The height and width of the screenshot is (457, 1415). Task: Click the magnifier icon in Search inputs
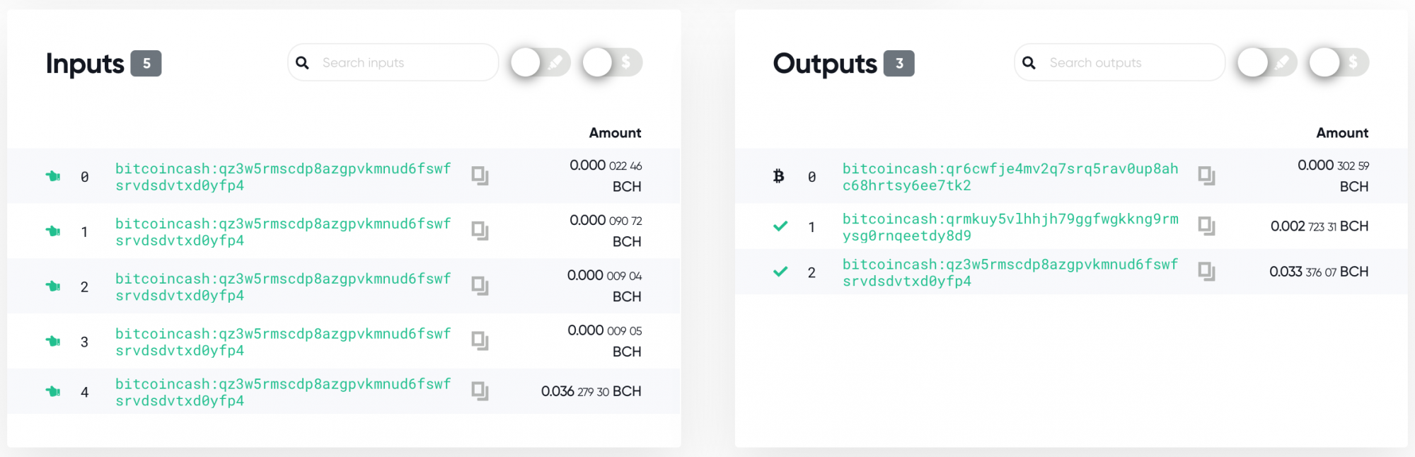click(302, 63)
